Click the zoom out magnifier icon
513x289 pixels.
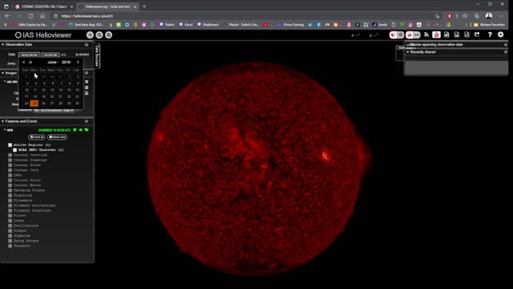[x=109, y=35]
